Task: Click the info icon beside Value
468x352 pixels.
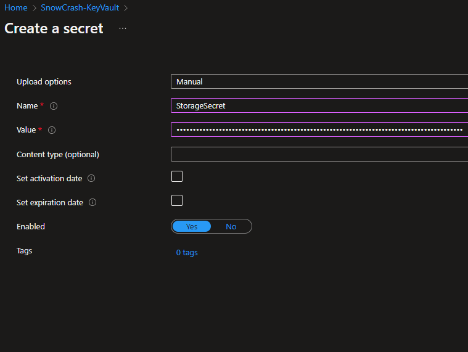Action: tap(52, 130)
